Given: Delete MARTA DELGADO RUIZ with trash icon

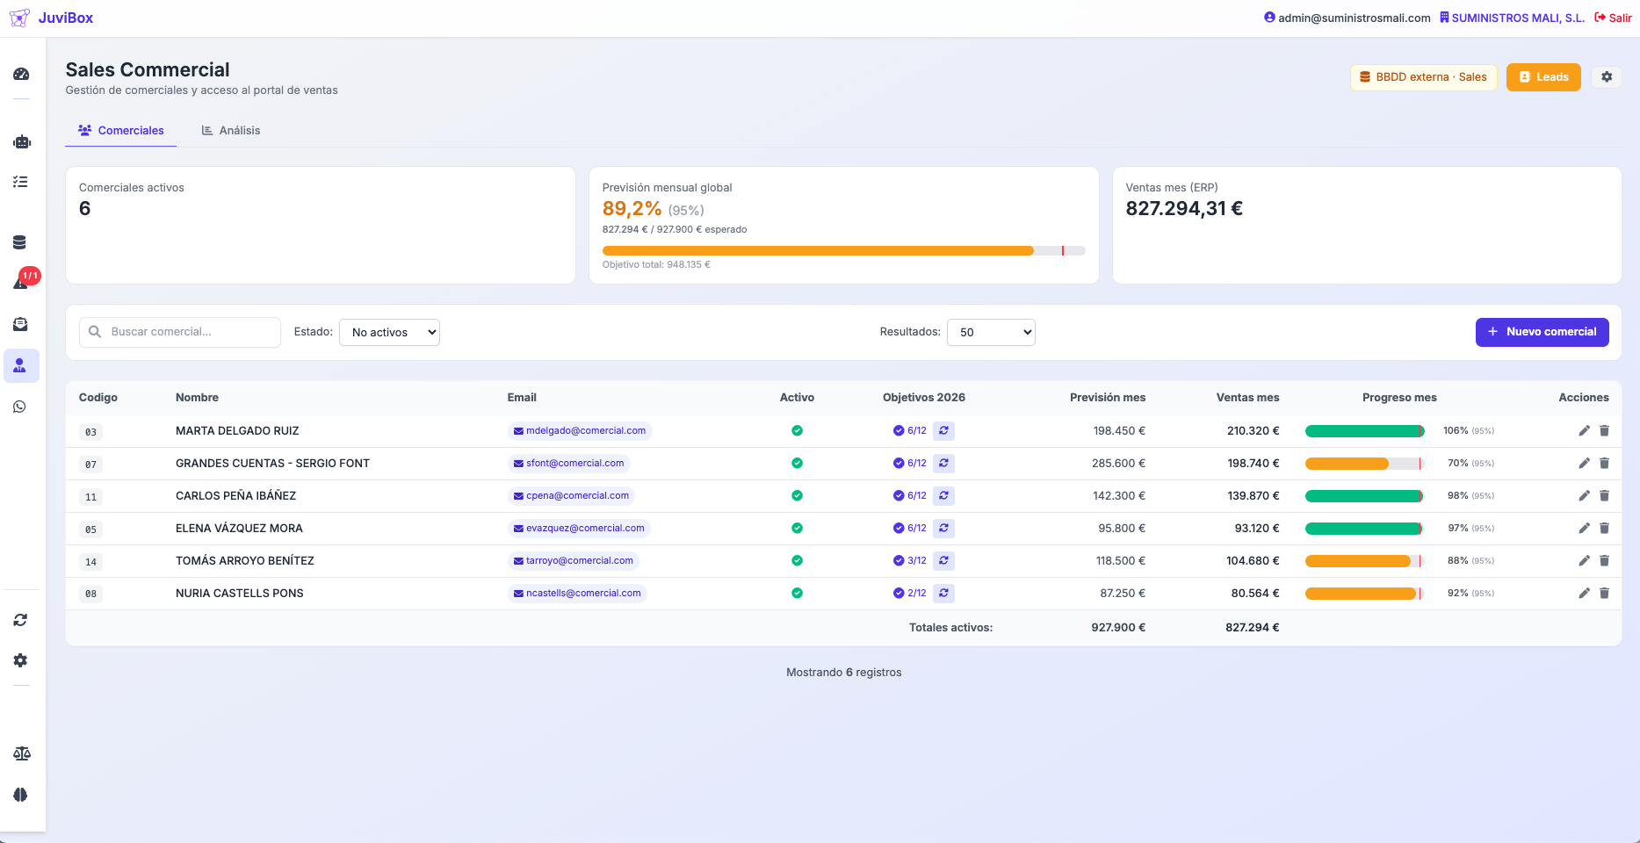Looking at the screenshot, I should [1604, 431].
